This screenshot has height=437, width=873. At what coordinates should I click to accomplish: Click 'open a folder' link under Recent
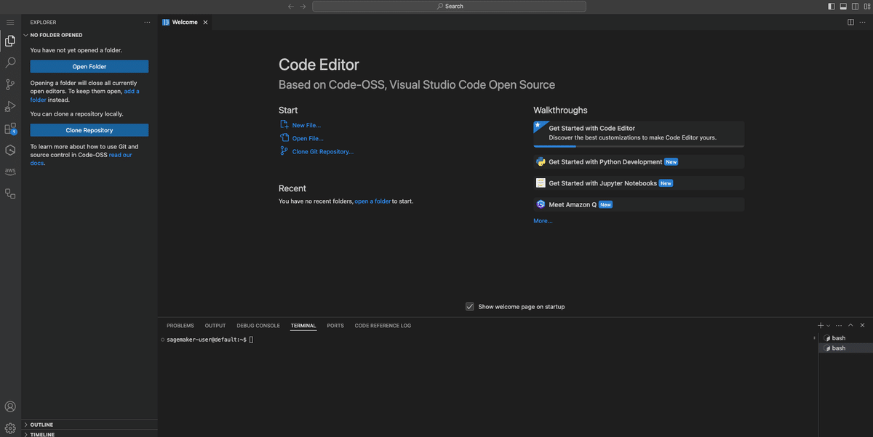(372, 201)
